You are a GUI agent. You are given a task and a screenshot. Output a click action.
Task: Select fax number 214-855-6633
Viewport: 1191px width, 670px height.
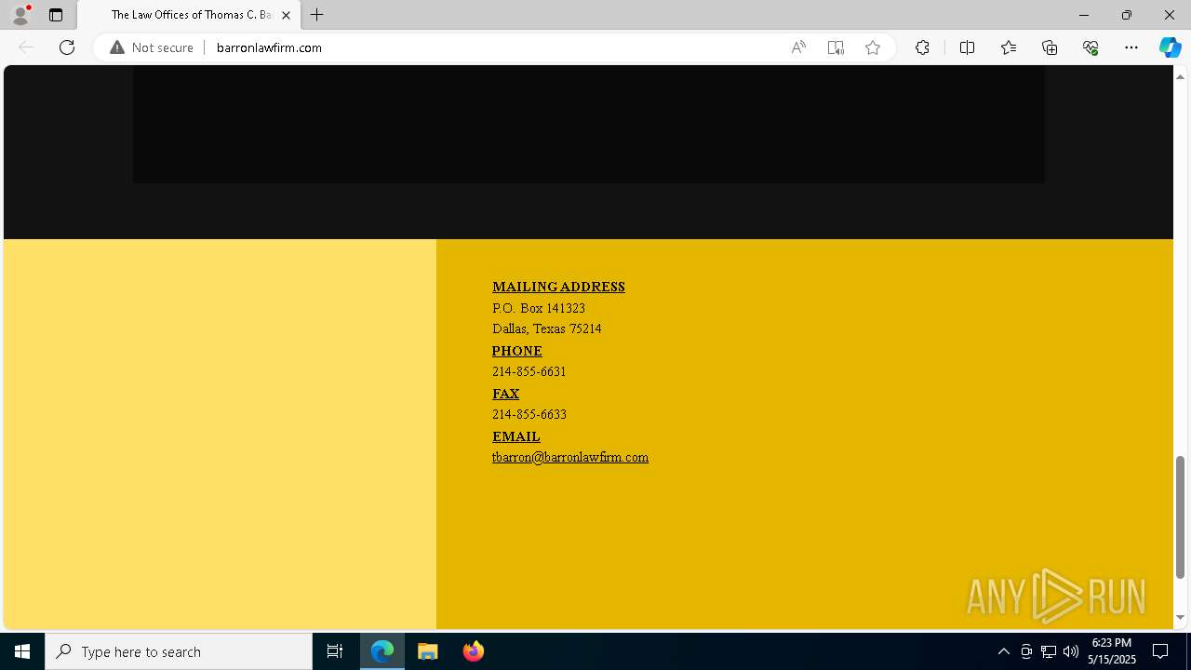pyautogui.click(x=529, y=414)
